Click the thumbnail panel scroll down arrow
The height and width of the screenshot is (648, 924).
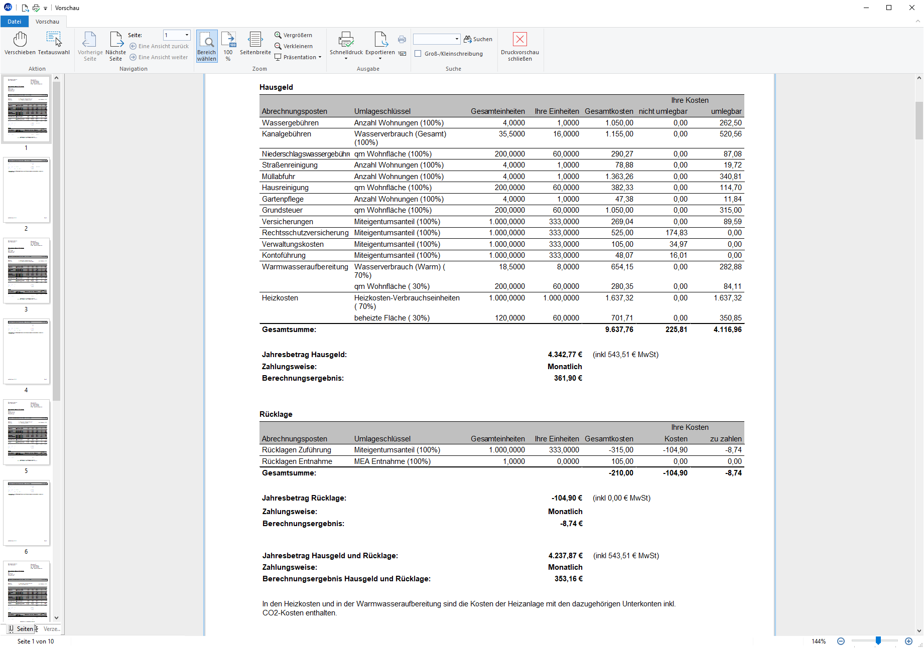pos(56,618)
